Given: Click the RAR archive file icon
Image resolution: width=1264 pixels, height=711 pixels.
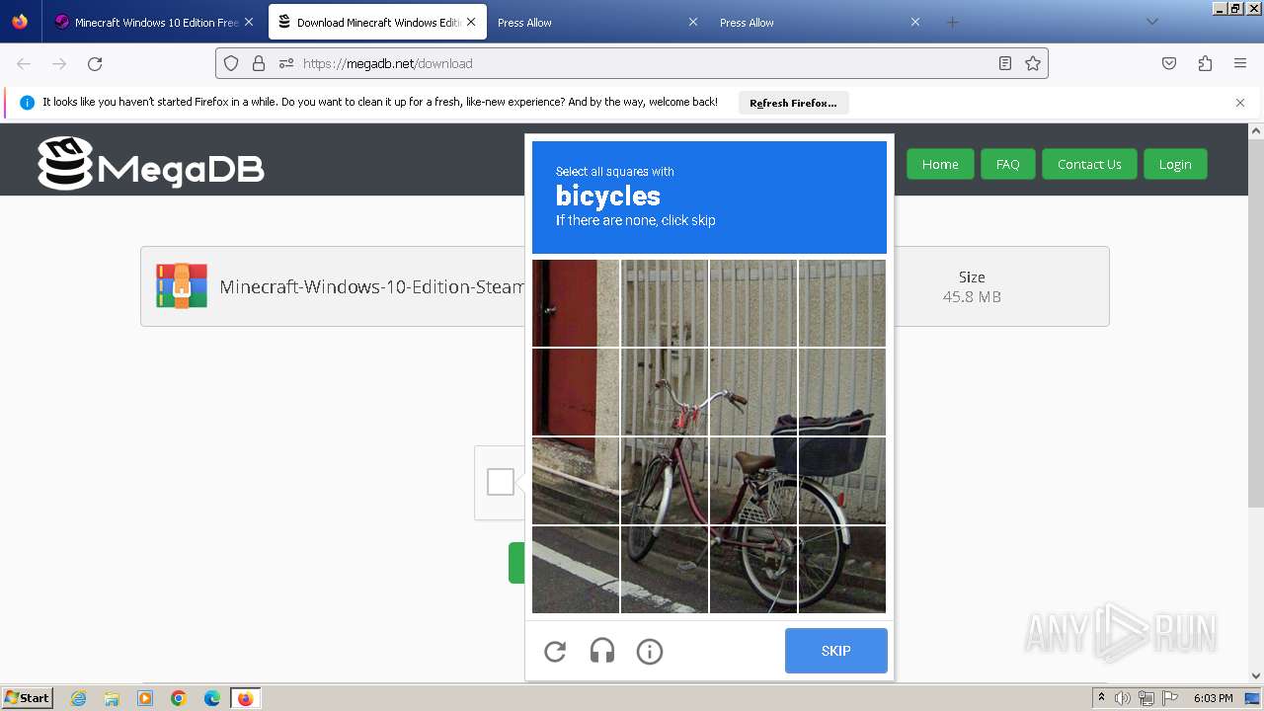Looking at the screenshot, I should pos(182,286).
